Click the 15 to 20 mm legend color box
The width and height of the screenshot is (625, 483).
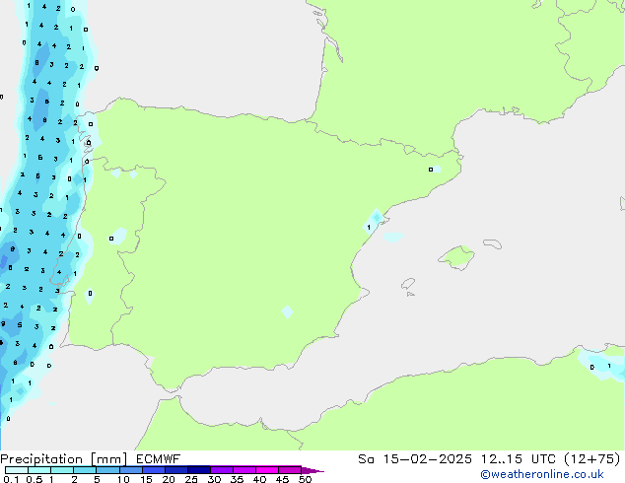153,470
